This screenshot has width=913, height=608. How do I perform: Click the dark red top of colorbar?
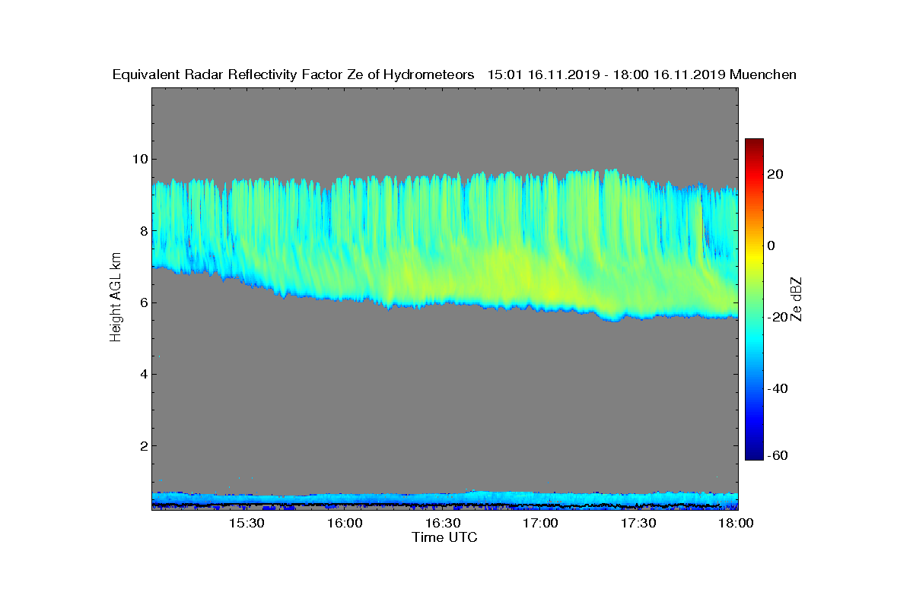click(754, 143)
